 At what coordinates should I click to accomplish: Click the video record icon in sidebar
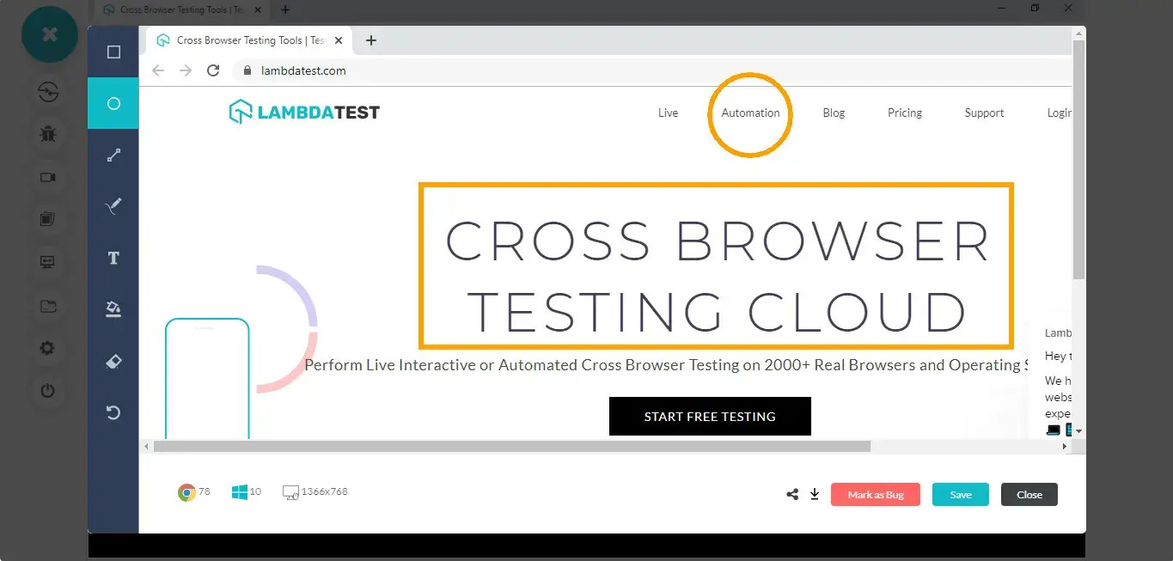48,177
